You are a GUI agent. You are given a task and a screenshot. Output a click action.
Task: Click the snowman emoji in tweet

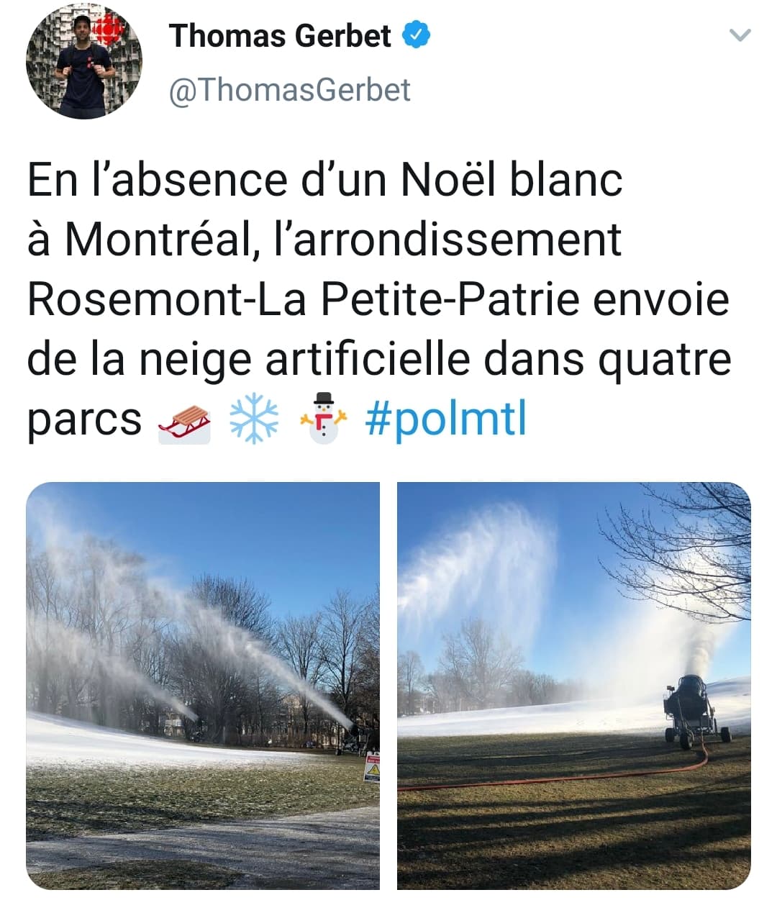[x=324, y=419]
